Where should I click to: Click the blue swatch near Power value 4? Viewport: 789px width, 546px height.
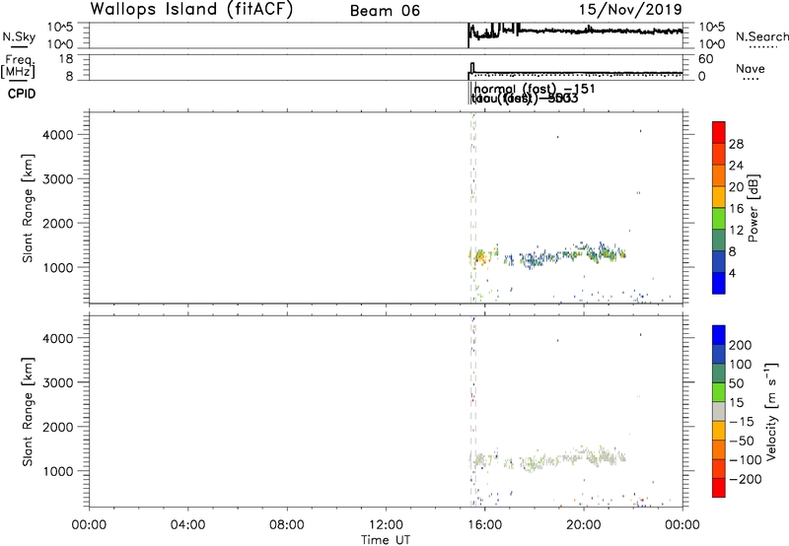click(719, 283)
